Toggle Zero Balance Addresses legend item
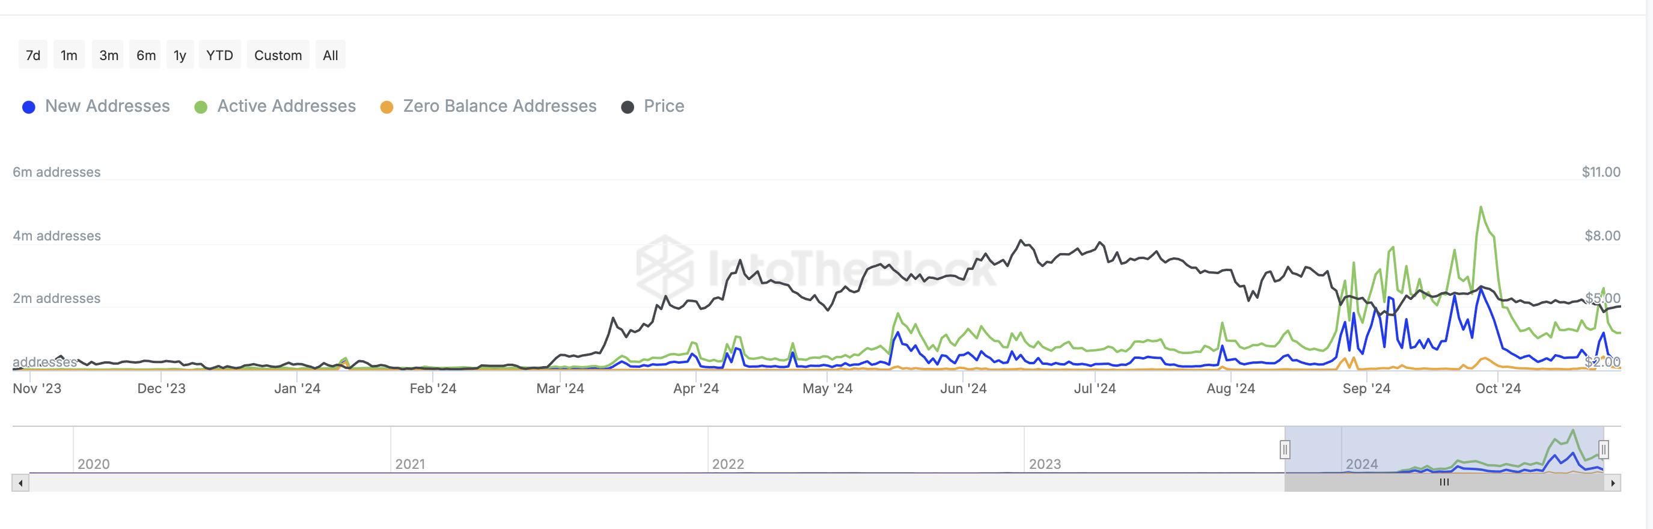The image size is (1653, 529). point(500,106)
